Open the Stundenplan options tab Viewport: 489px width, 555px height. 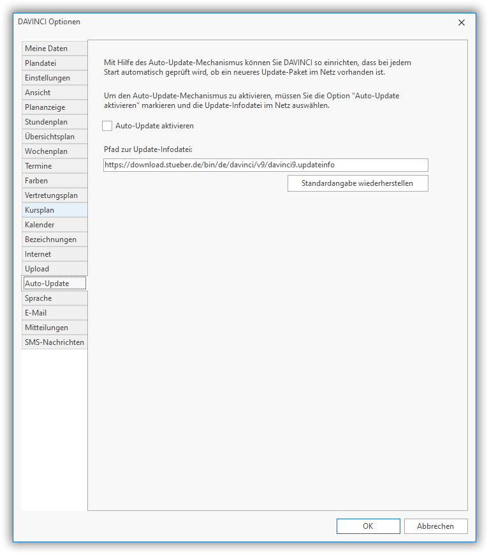pos(54,122)
